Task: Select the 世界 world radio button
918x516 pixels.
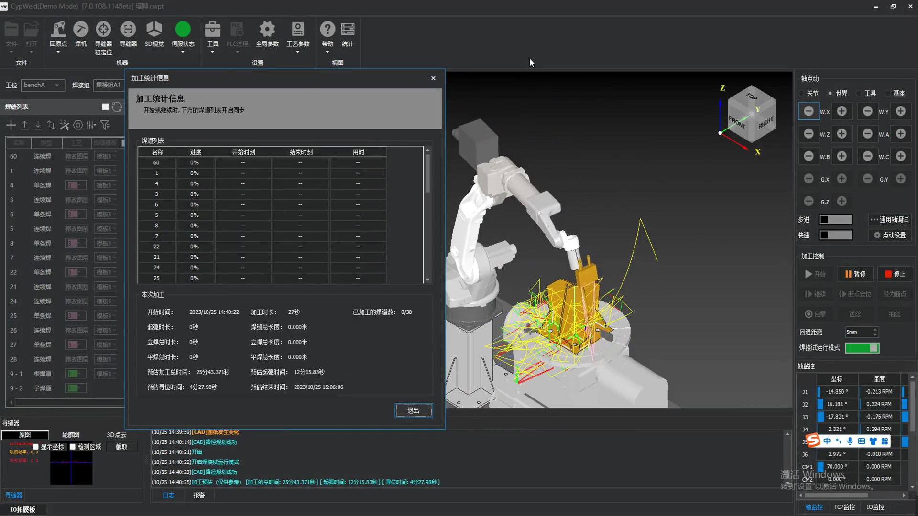Action: (830, 93)
